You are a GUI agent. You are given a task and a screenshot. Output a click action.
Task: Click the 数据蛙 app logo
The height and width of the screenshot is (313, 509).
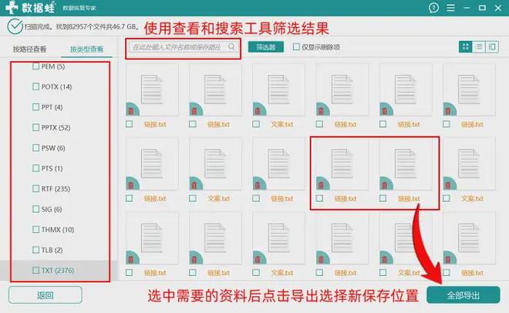pos(31,8)
